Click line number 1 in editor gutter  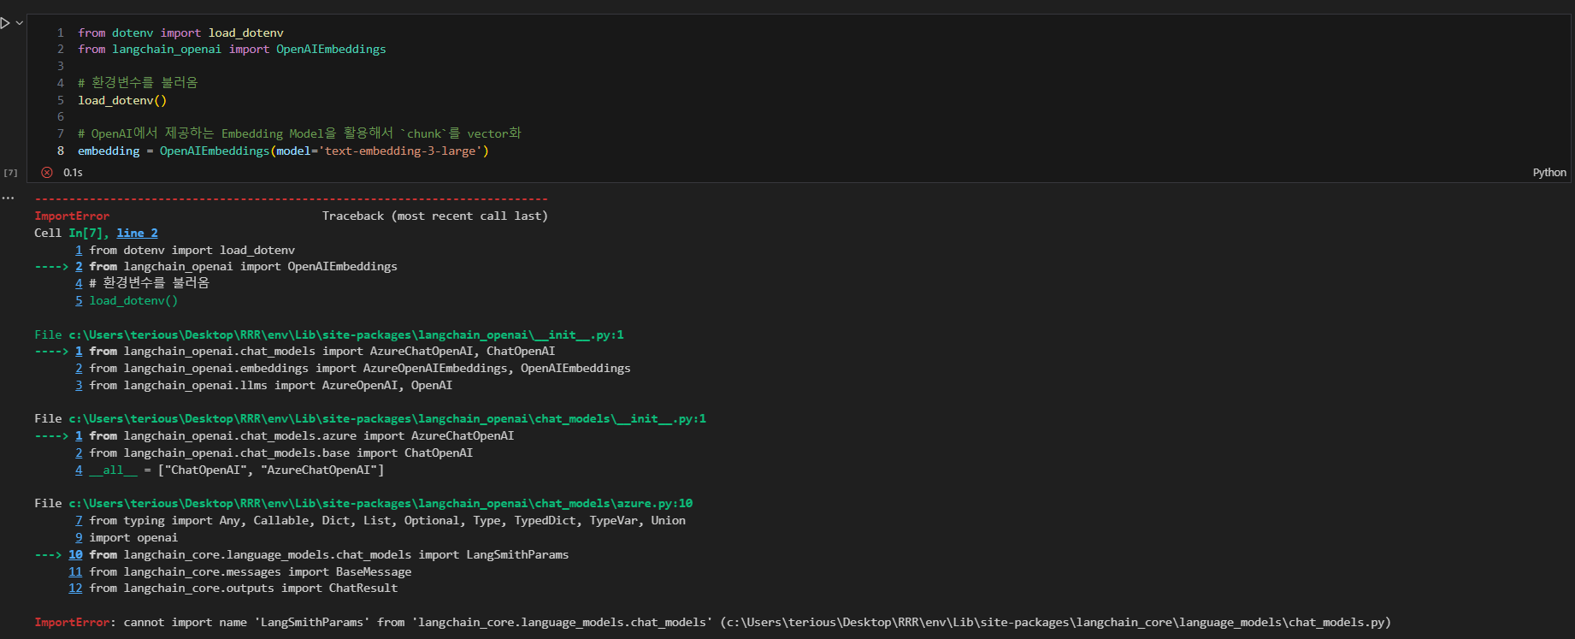click(x=61, y=33)
